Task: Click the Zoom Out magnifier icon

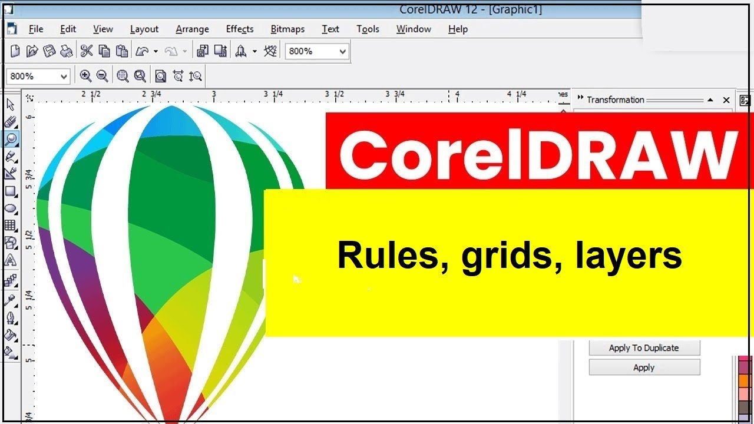Action: coord(102,76)
